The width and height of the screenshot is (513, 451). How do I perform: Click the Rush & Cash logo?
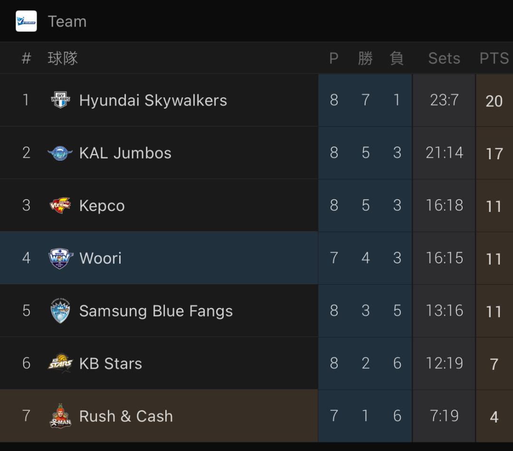(x=60, y=416)
